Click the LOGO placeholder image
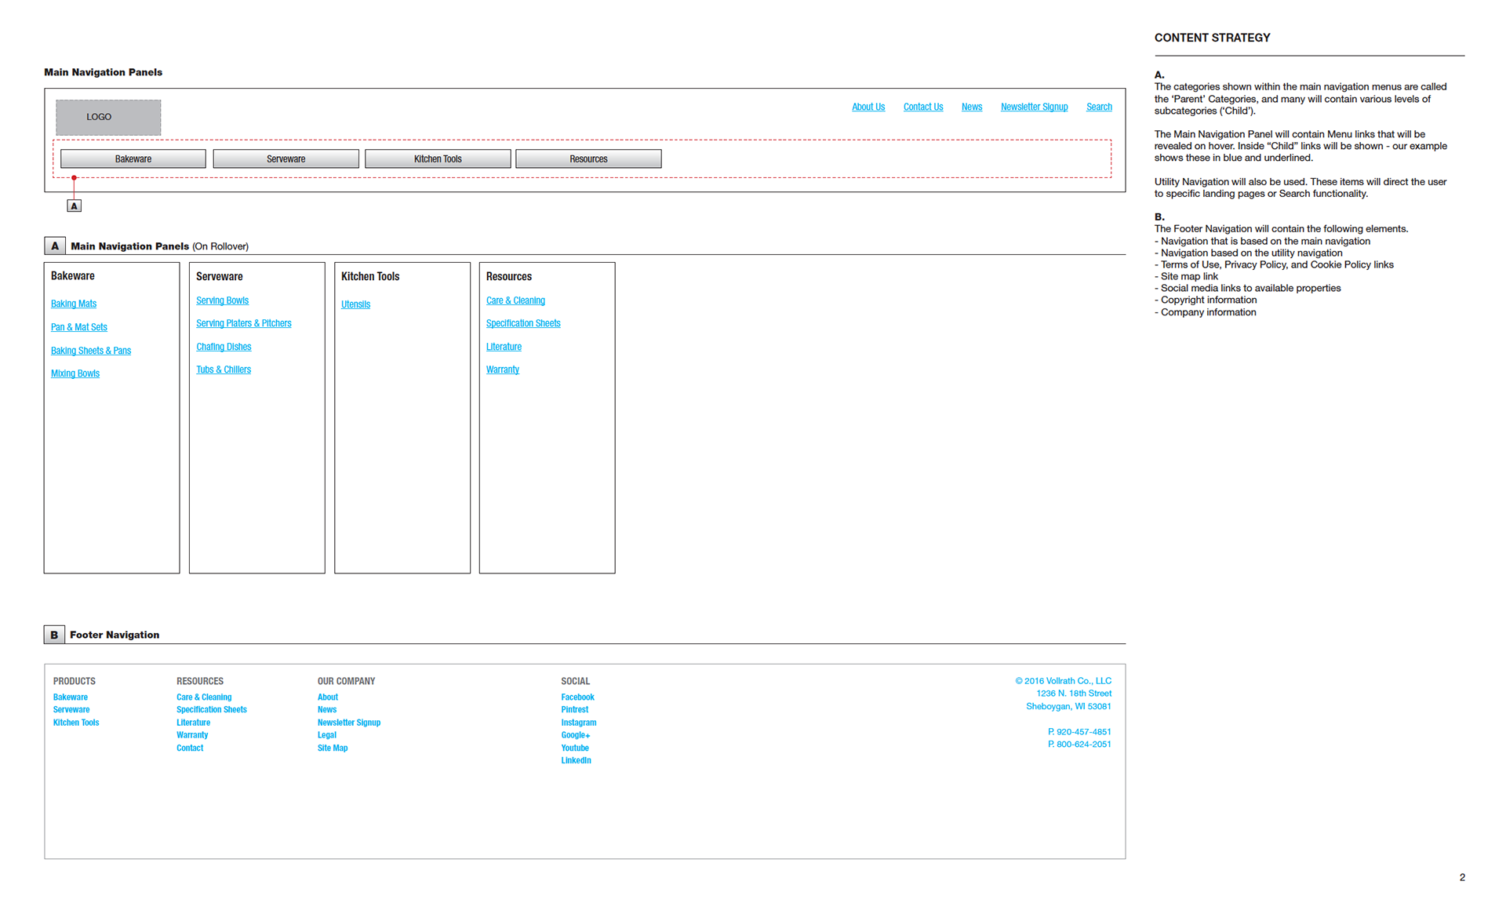The height and width of the screenshot is (914, 1506). pos(108,117)
